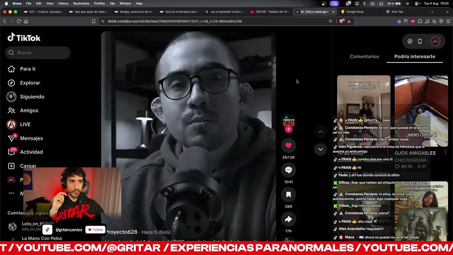Open comments via the speech bubble icon
The image size is (453, 255).
click(288, 170)
